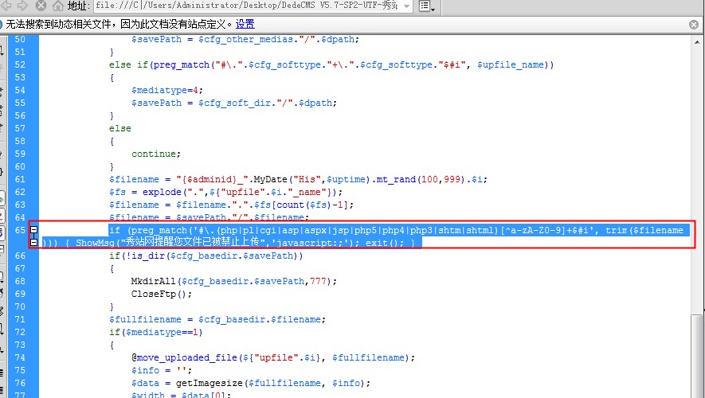This screenshot has height=398, width=705.
Task: Collapse code block at line 65 top marker
Action: click(x=33, y=229)
